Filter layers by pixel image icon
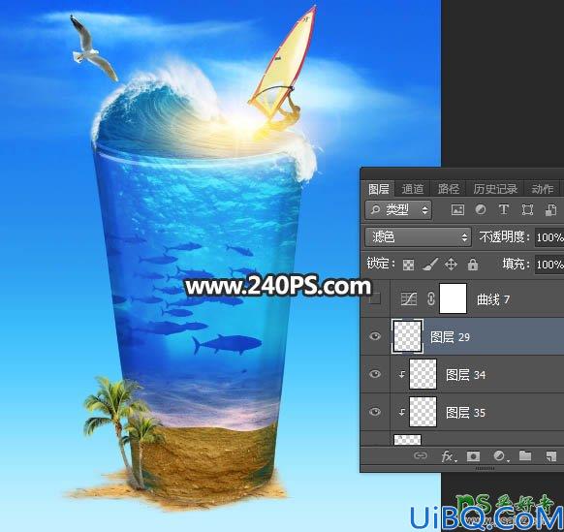 (457, 209)
